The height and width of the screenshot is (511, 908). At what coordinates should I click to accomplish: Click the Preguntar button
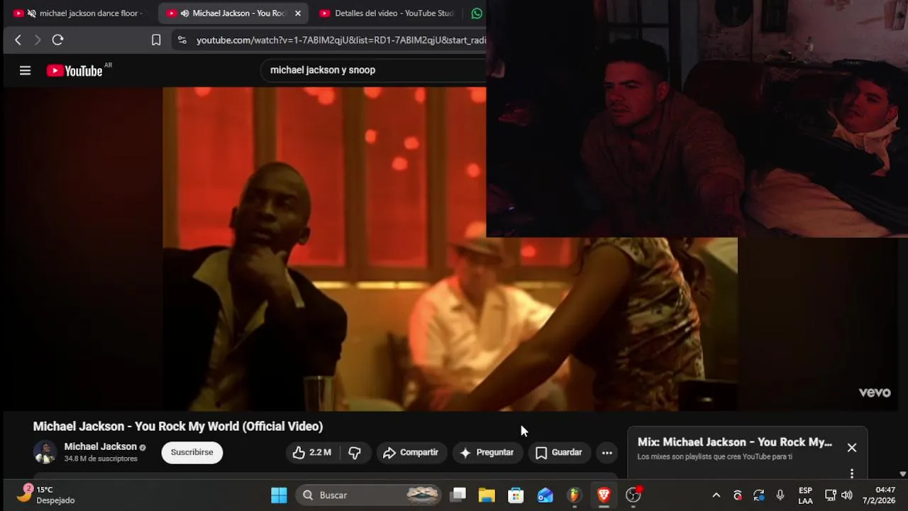487,452
